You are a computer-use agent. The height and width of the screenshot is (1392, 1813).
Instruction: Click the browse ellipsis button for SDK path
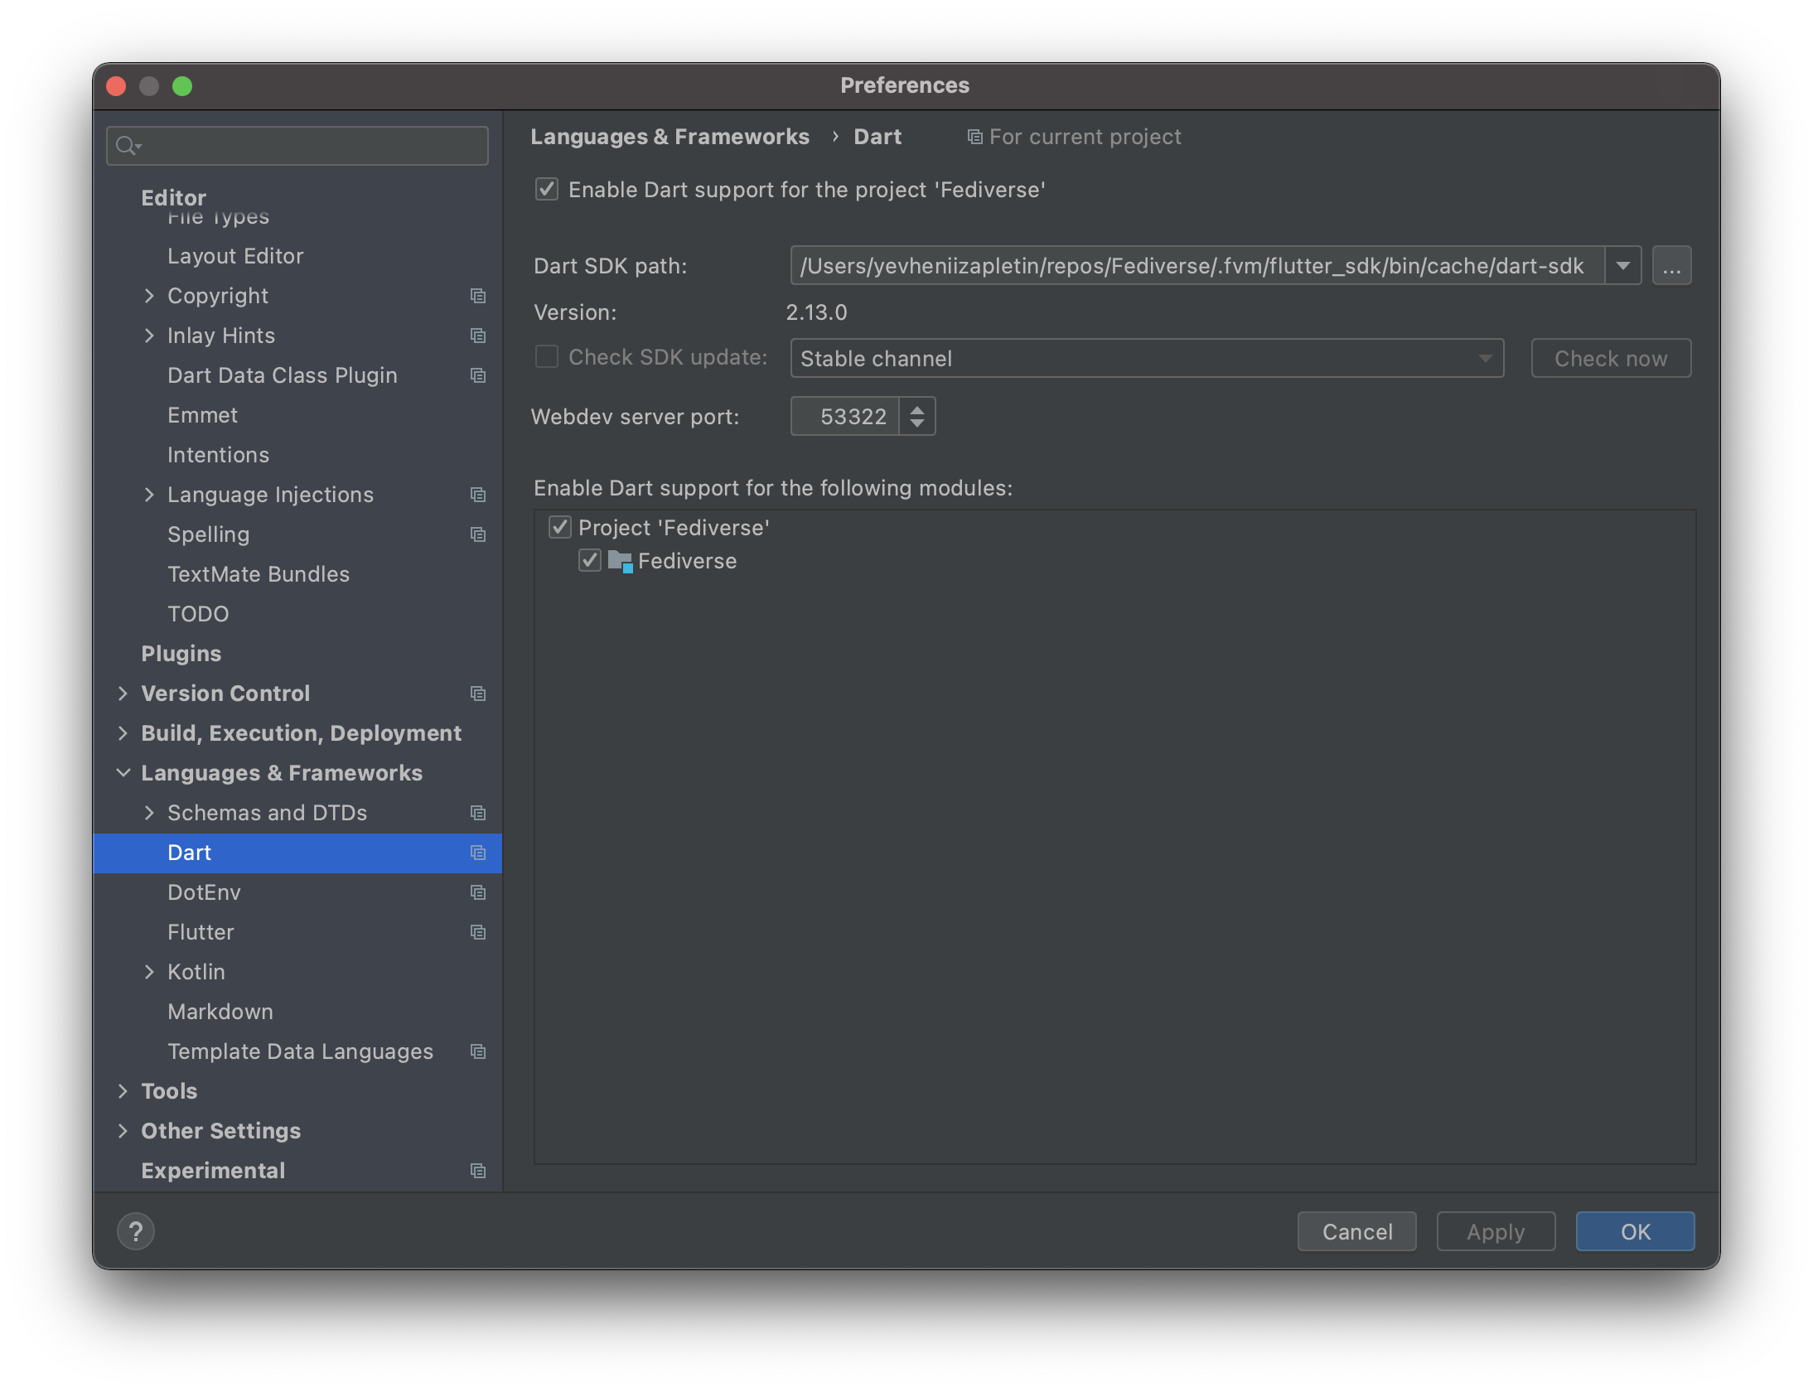click(1671, 266)
